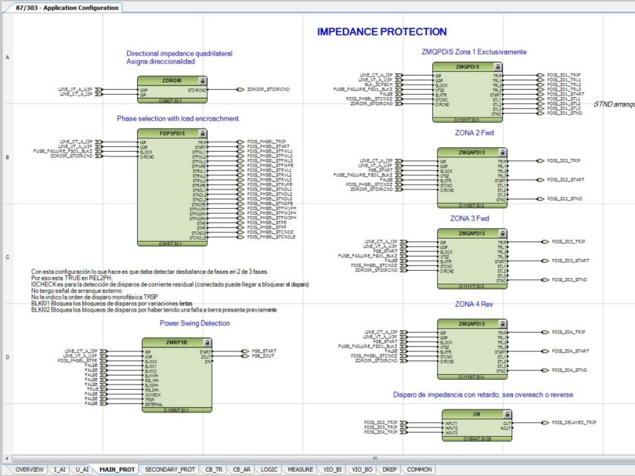Screen dimensions: 635x476
Task: Click the ZDRDIR_STDIRCND output variable
Action: pyautogui.click(x=268, y=89)
